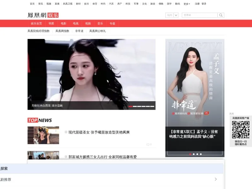Screen dimensions: 252x189
Task: Open 数码 in top navigation
Action: click(178, 4)
